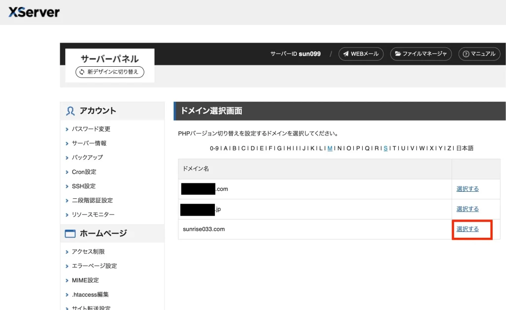Switch design with 新デザインに切り替え button
506x310 pixels.
[x=110, y=72]
